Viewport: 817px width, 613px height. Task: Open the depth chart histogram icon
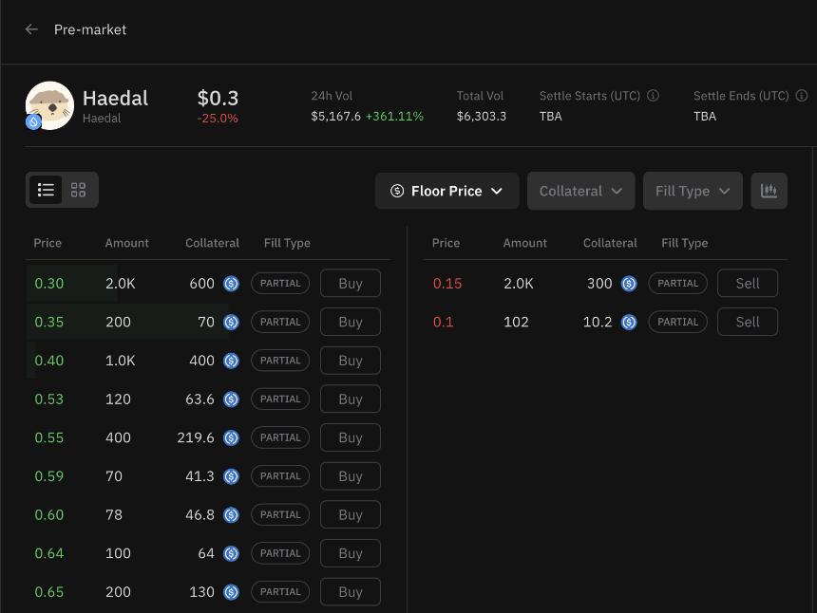pyautogui.click(x=769, y=190)
